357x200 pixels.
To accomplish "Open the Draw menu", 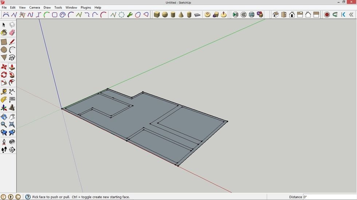I will pyautogui.click(x=47, y=7).
